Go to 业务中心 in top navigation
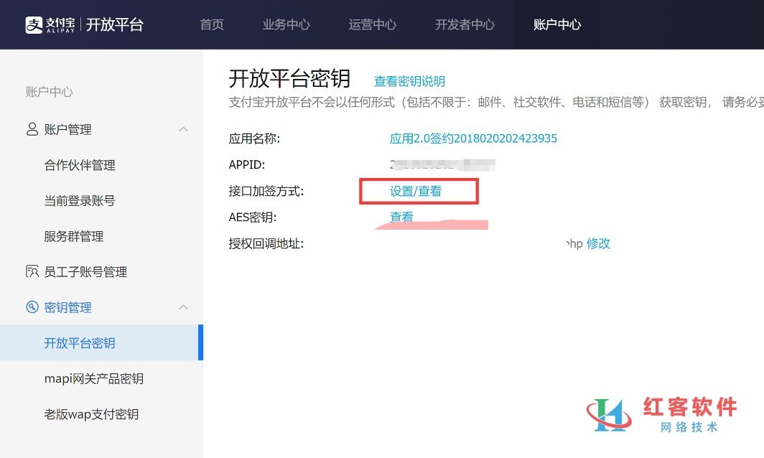This screenshot has width=764, height=458. [x=286, y=24]
